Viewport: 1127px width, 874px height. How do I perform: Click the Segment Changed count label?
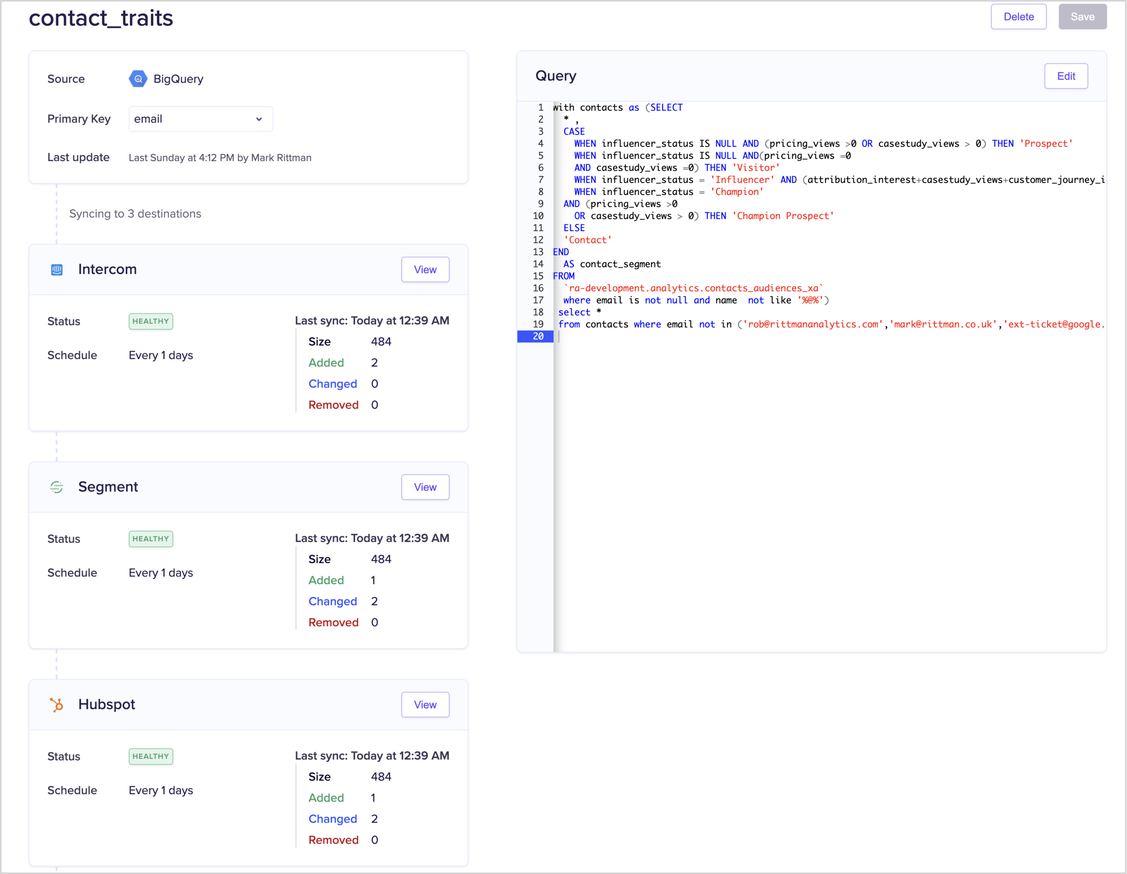[x=332, y=602]
